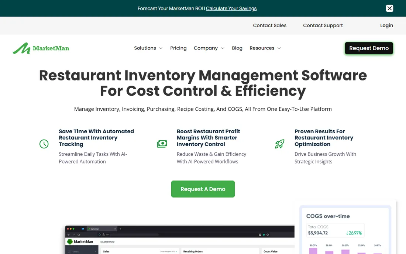Expand the Company dropdown chevron
Screen dimensions: 406x254
[x=223, y=48]
